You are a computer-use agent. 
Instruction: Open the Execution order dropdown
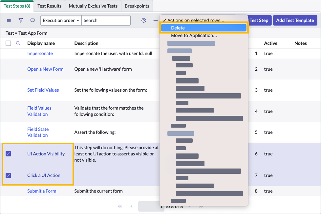(x=61, y=20)
